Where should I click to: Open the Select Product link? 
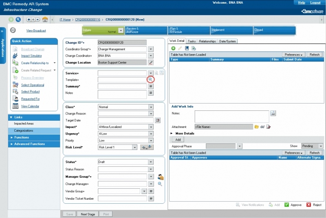30,92
